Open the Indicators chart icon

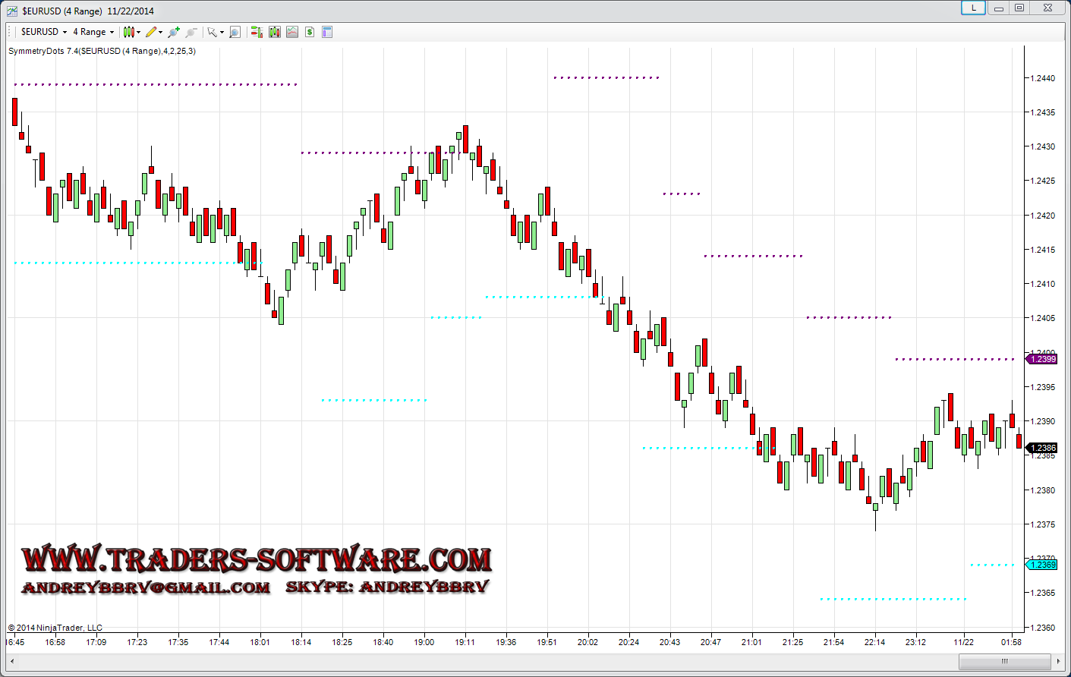coord(292,32)
